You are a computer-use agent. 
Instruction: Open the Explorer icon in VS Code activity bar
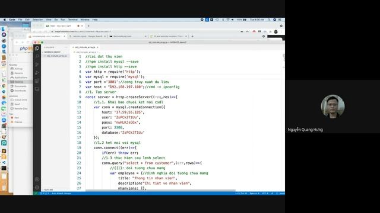pos(37,49)
